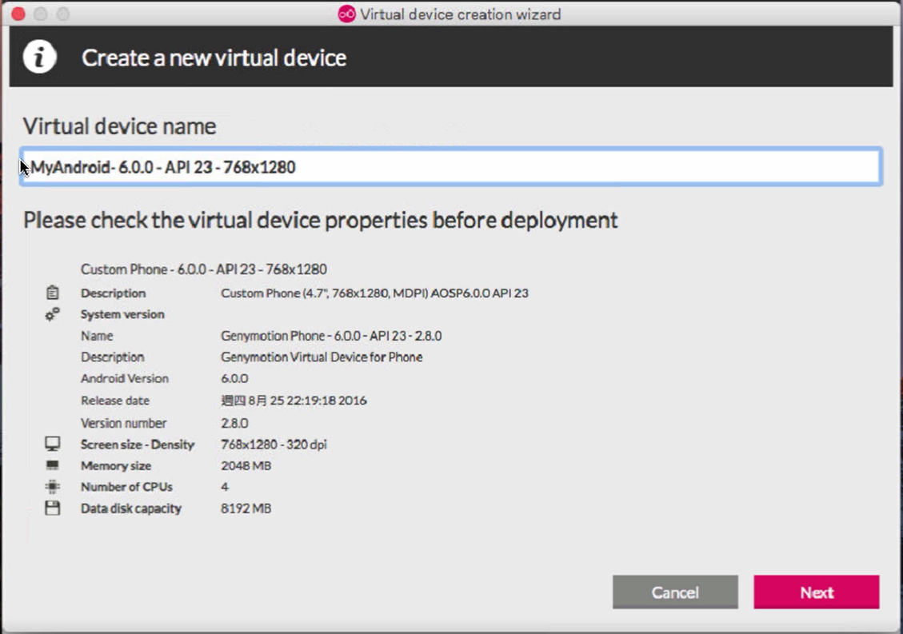Click the 'Name' label under System version
Image resolution: width=903 pixels, height=634 pixels.
point(97,335)
